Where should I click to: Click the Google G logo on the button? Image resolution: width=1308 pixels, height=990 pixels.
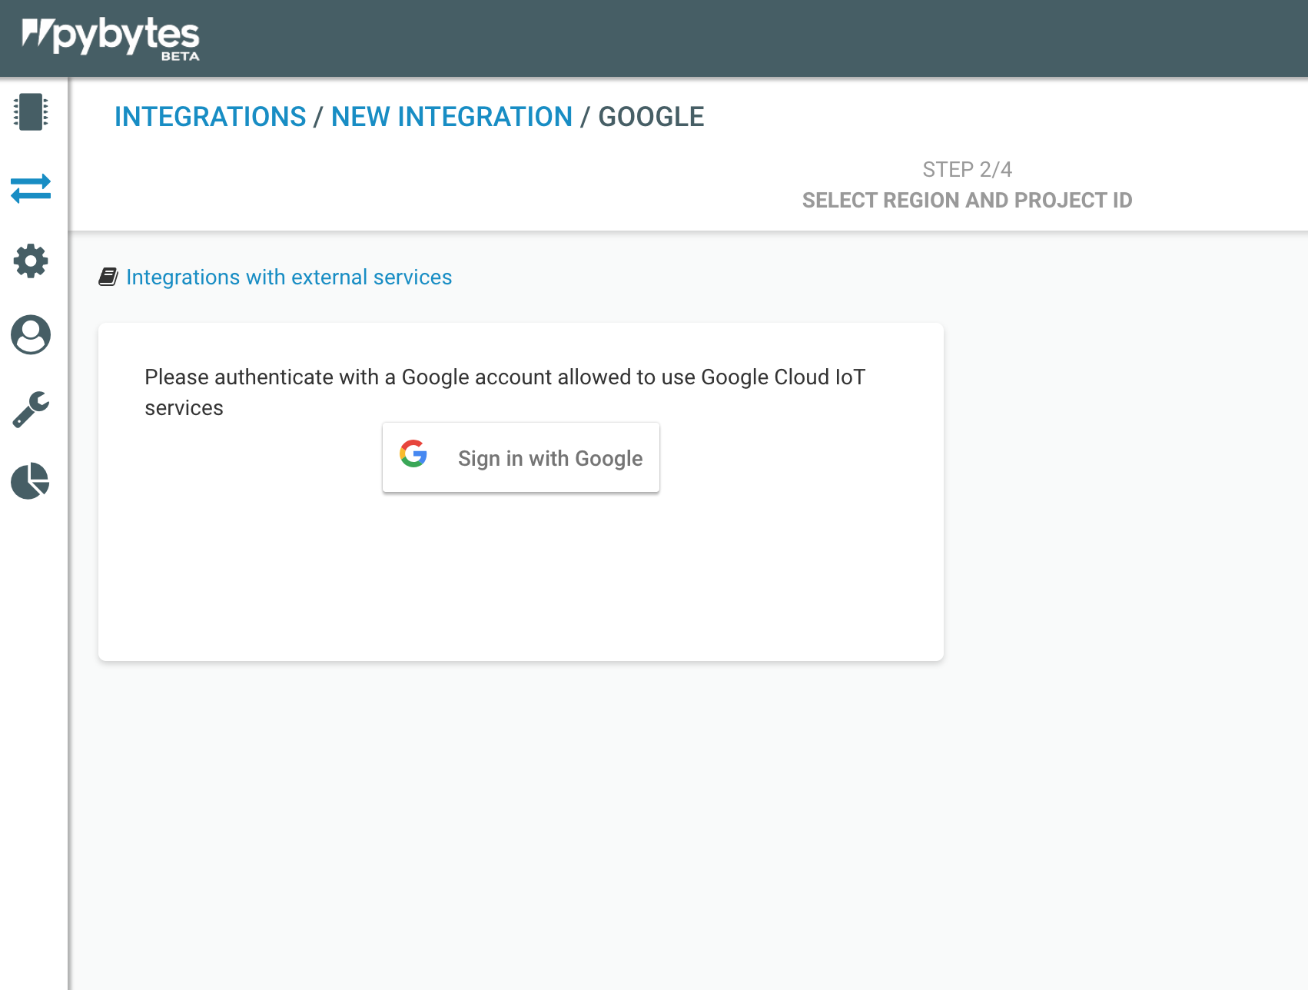[x=413, y=454]
